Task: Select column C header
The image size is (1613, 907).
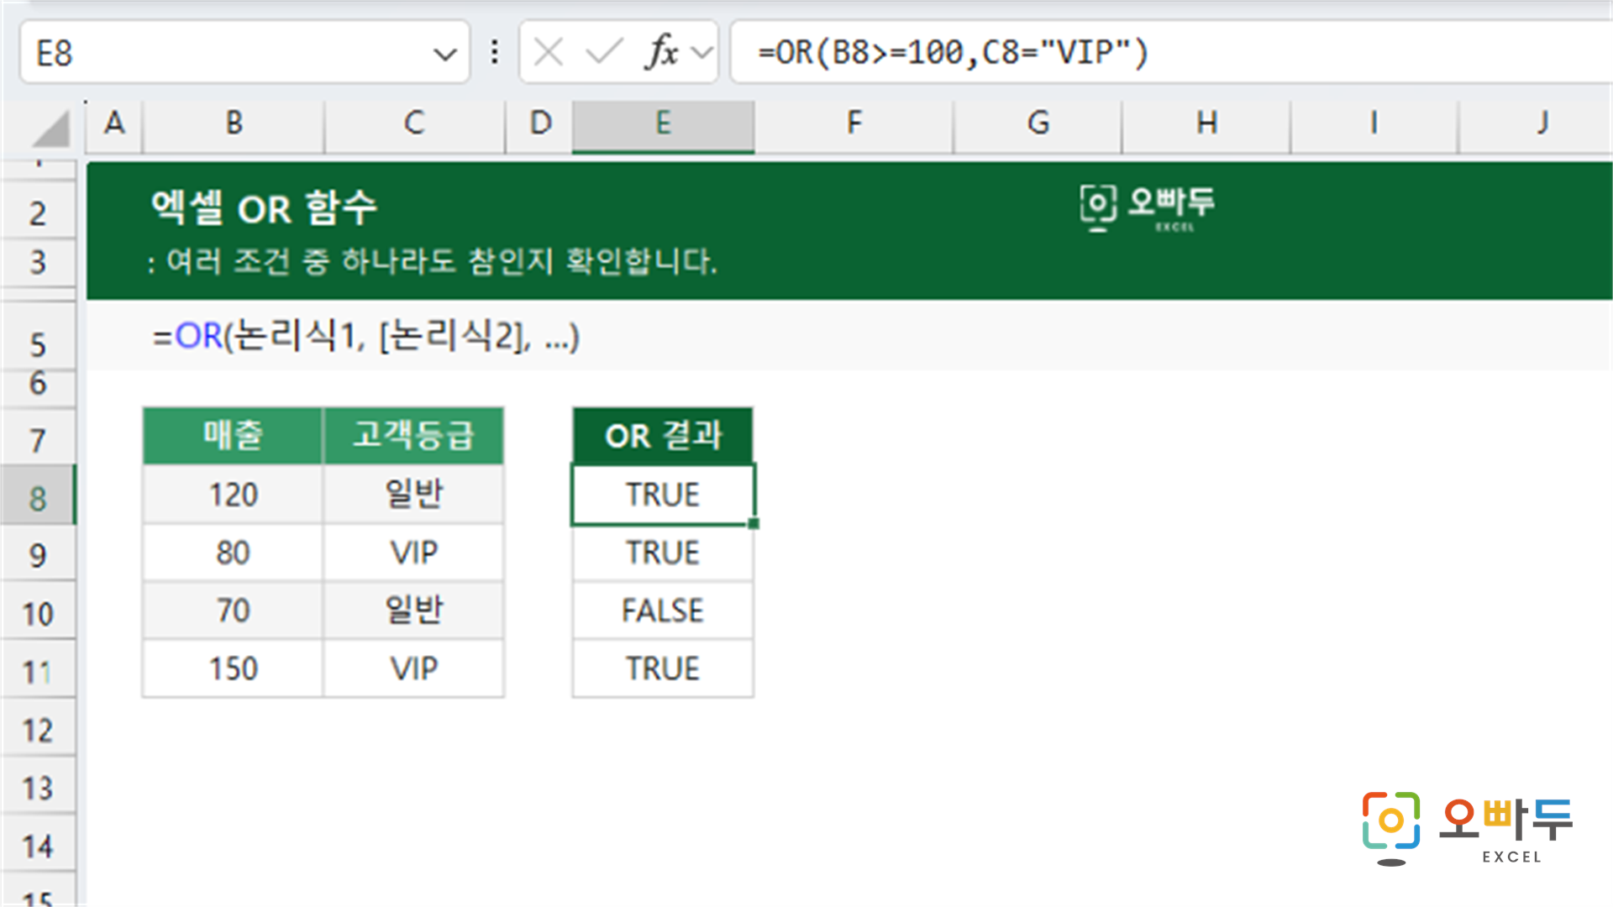Action: click(x=414, y=124)
